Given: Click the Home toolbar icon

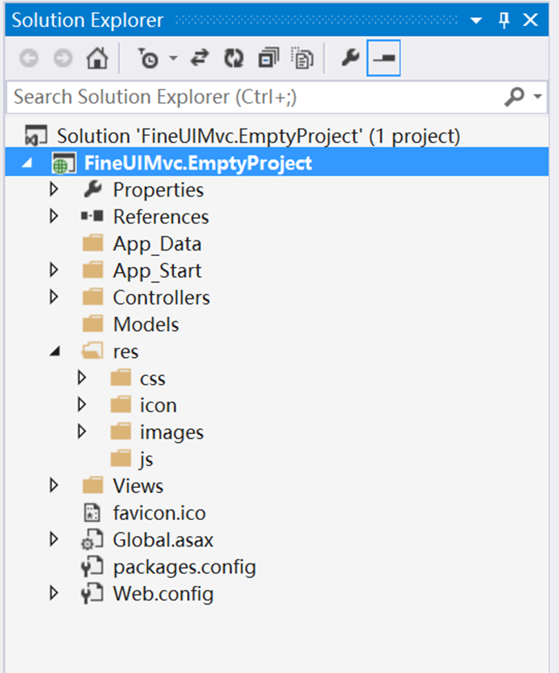Looking at the screenshot, I should tap(97, 58).
